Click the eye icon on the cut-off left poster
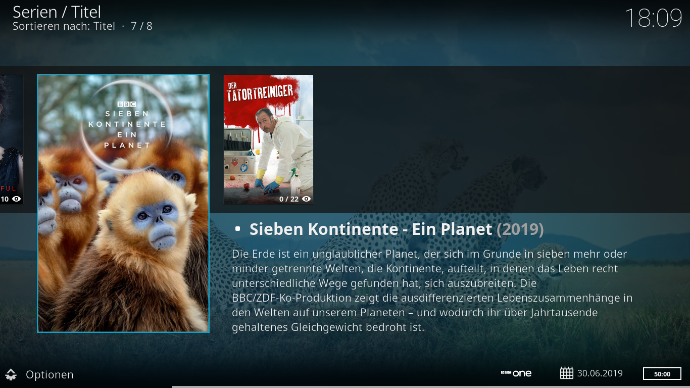 16,199
